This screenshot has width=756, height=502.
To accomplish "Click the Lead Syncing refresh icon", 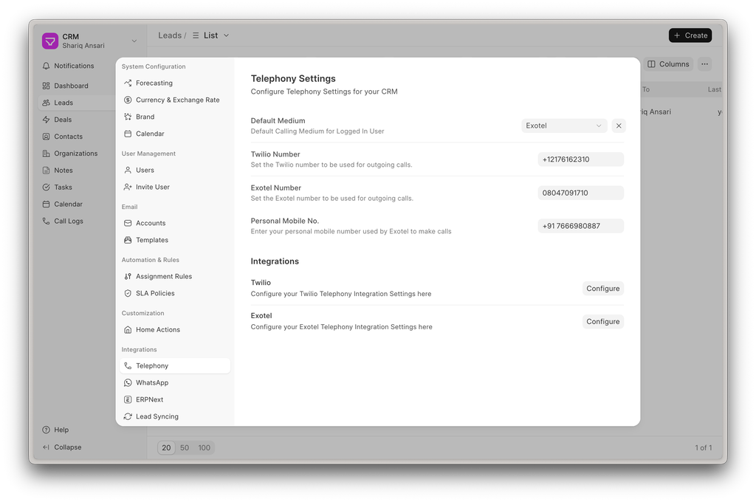I will 128,417.
